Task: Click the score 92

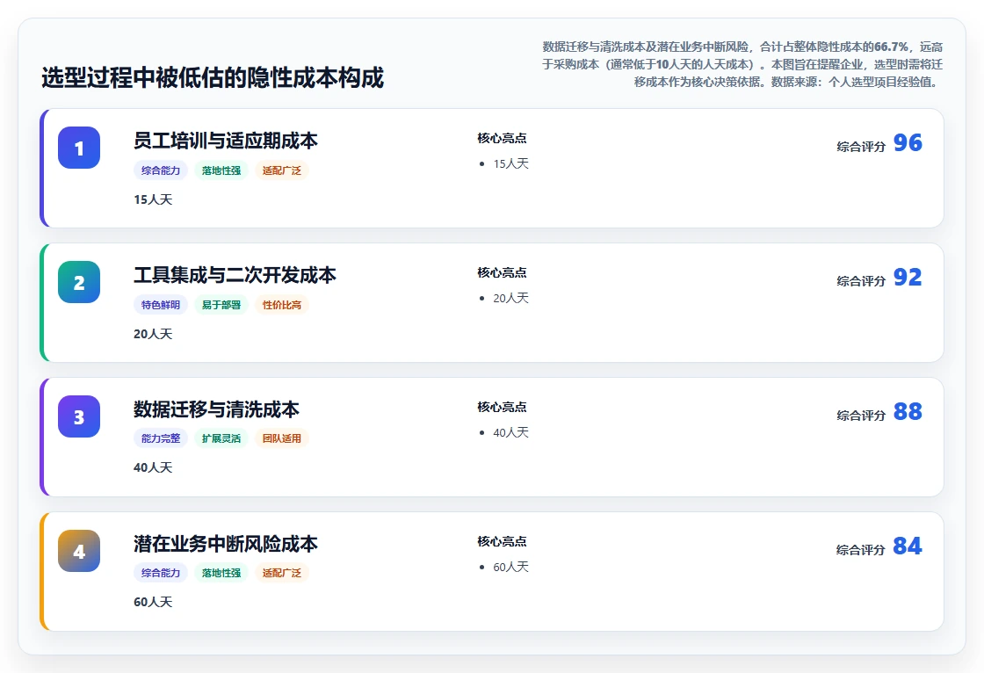Action: (x=908, y=277)
